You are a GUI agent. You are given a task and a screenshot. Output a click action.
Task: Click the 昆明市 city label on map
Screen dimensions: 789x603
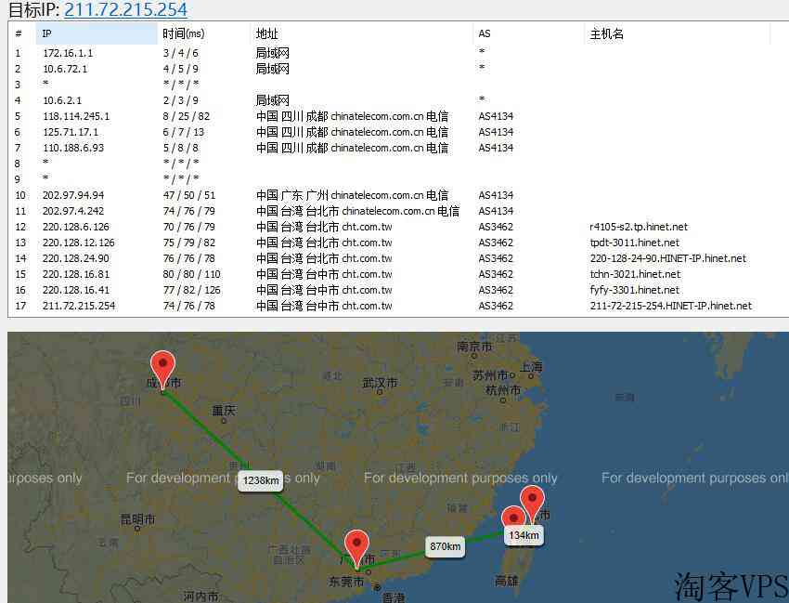pyautogui.click(x=137, y=518)
